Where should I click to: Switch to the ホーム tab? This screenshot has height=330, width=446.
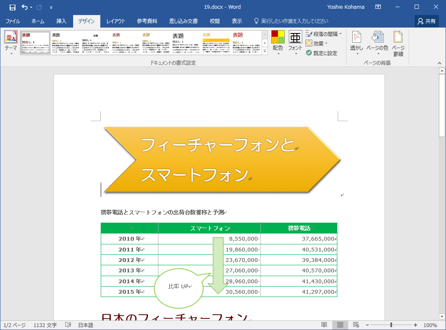coord(38,21)
